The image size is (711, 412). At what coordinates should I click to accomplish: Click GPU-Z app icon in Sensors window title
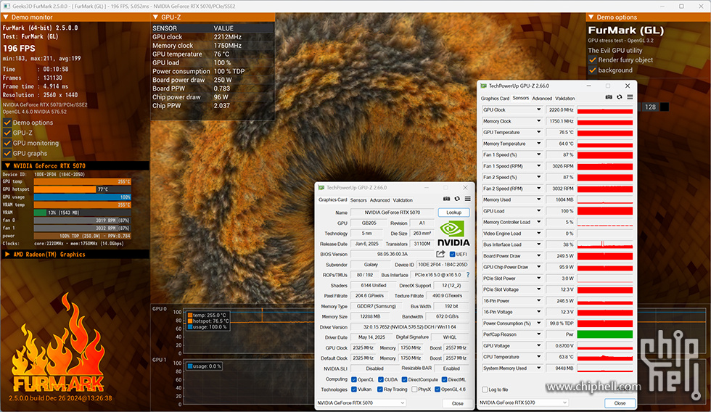[483, 86]
